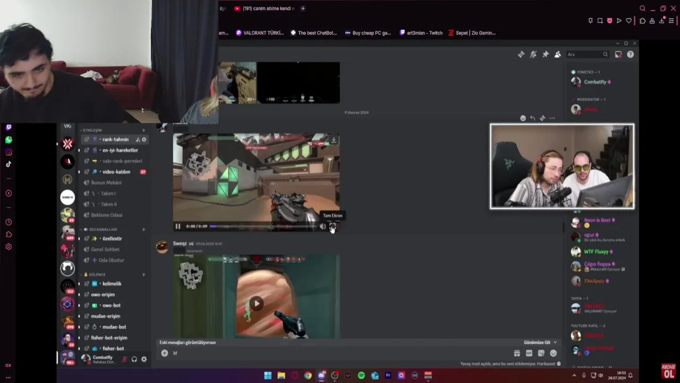Viewport: 680px width, 383px height.
Task: Open the browser history clock icon
Action: [8, 222]
